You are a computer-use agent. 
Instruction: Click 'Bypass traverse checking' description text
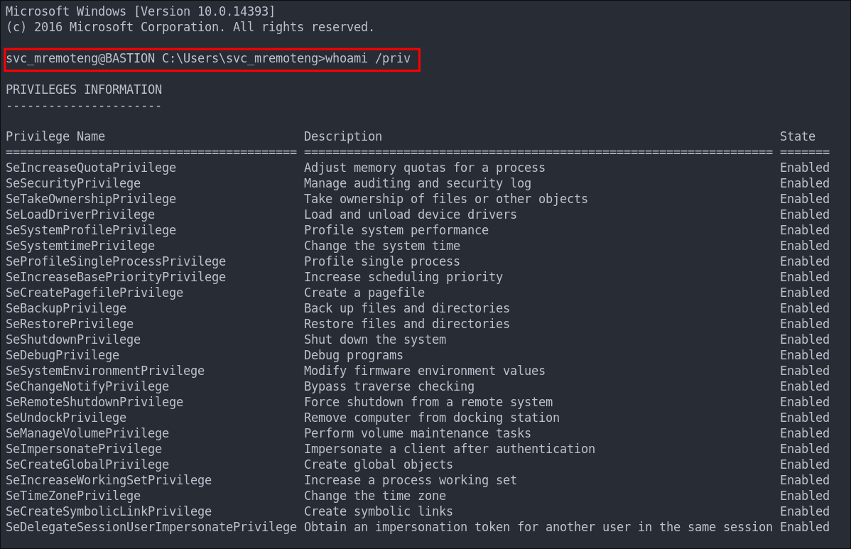click(389, 387)
